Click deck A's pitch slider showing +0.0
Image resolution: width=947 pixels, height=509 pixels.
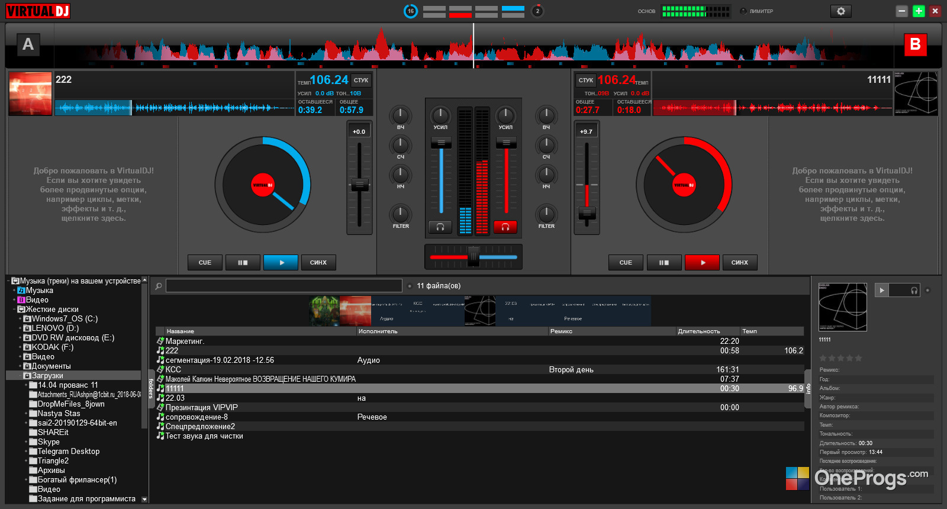click(x=359, y=185)
